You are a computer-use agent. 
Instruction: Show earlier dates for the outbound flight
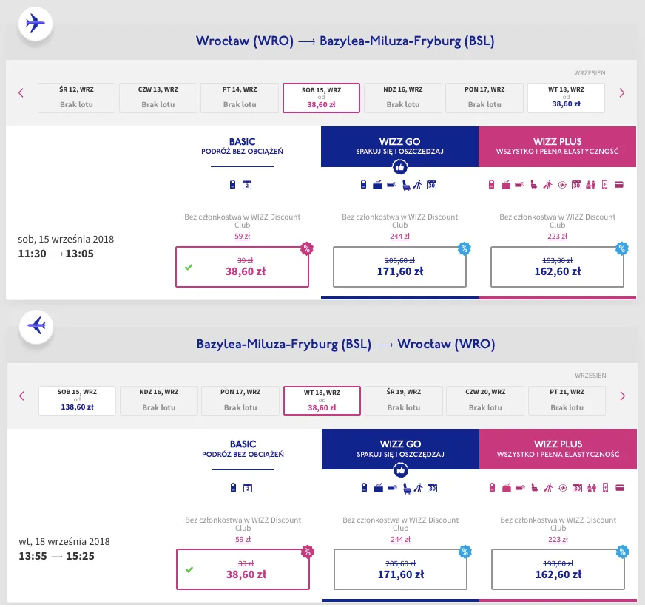[21, 93]
